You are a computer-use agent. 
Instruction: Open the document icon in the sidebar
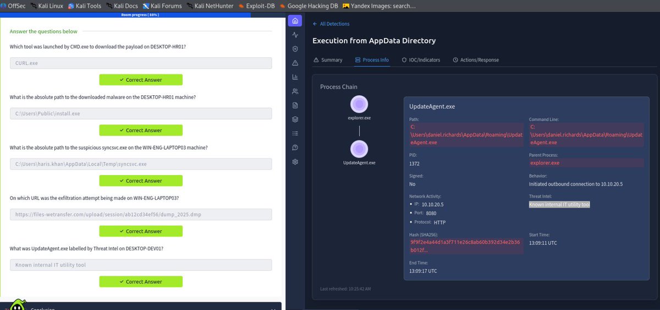point(295,105)
